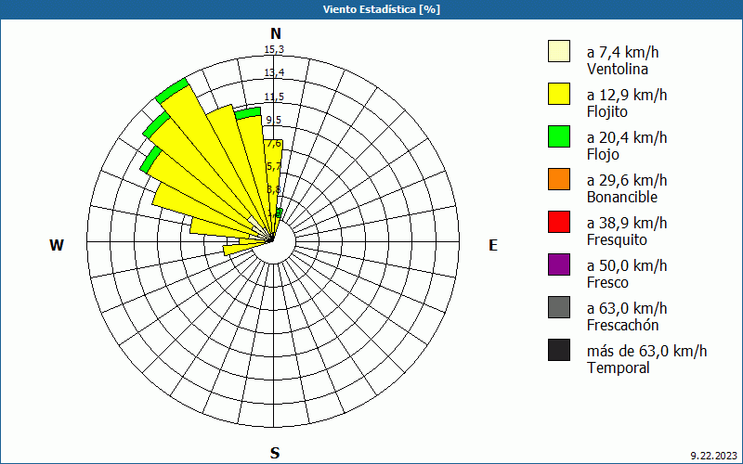This screenshot has width=743, height=464.
Task: Click the 'a 63,0 km/h' legend text
Action: click(x=627, y=308)
